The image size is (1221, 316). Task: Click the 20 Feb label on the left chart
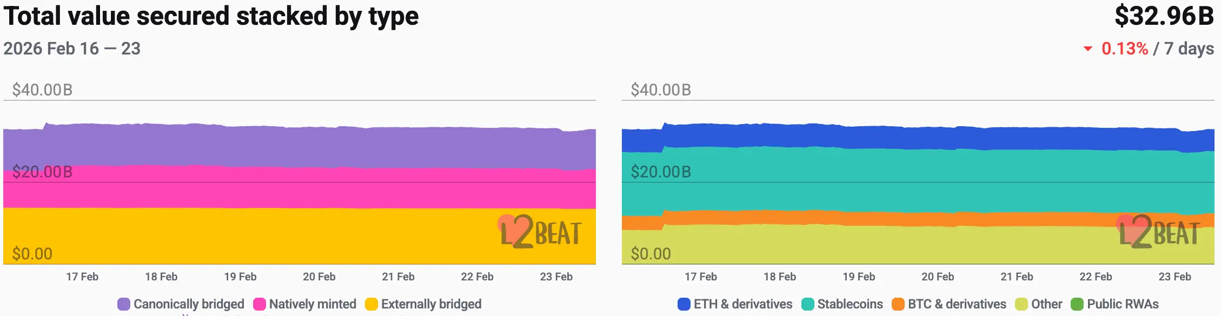(319, 277)
